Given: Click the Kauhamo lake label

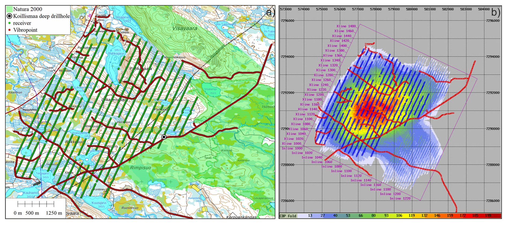Looking at the screenshot, I should pyautogui.click(x=31, y=193).
